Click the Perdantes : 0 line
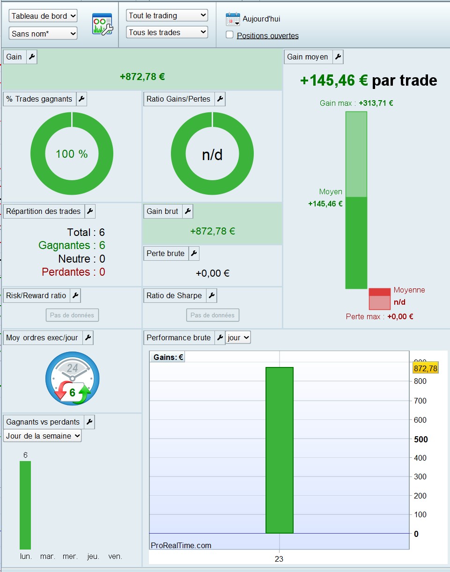Image resolution: width=450 pixels, height=572 pixels. (x=74, y=272)
